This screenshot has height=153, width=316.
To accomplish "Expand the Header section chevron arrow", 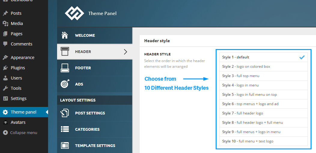I will tap(125, 52).
